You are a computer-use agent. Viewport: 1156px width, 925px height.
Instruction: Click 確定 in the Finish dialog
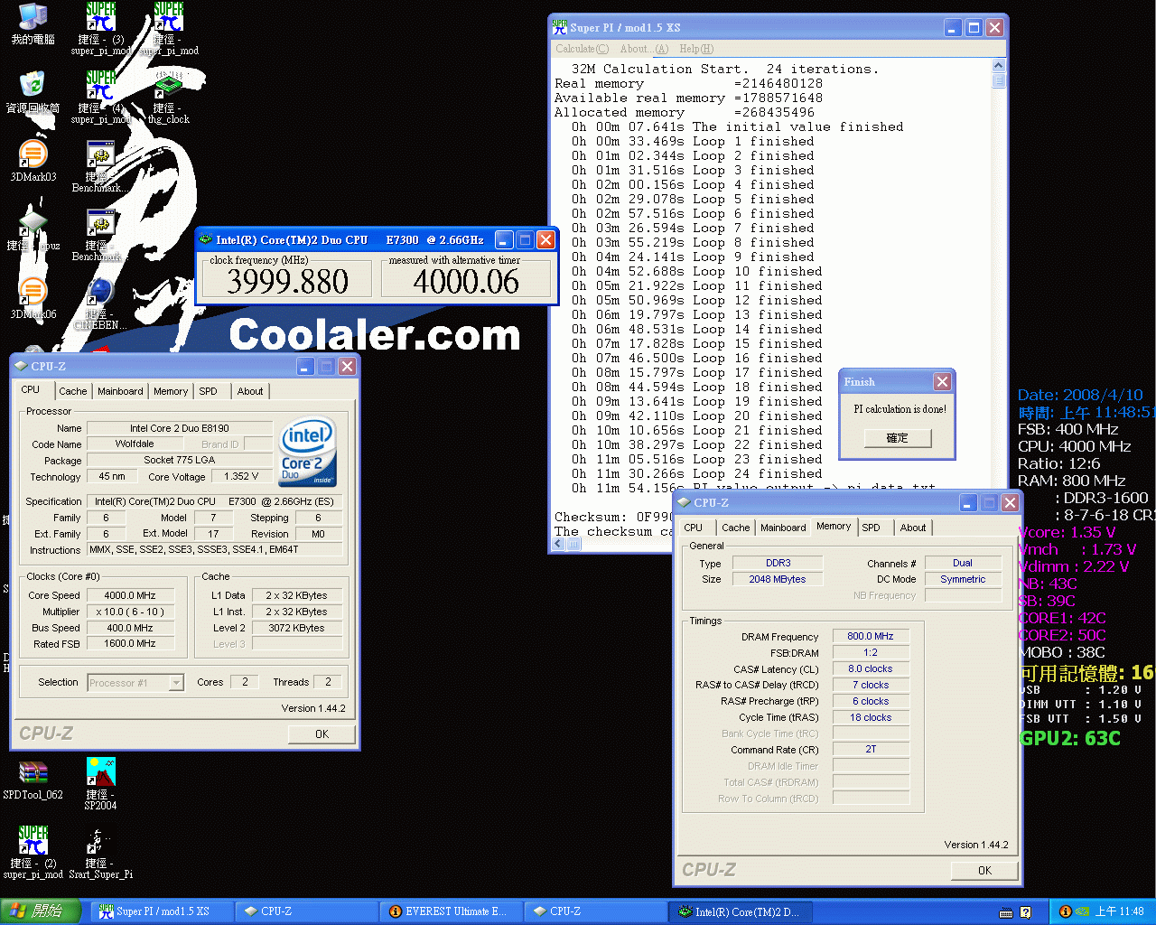897,438
